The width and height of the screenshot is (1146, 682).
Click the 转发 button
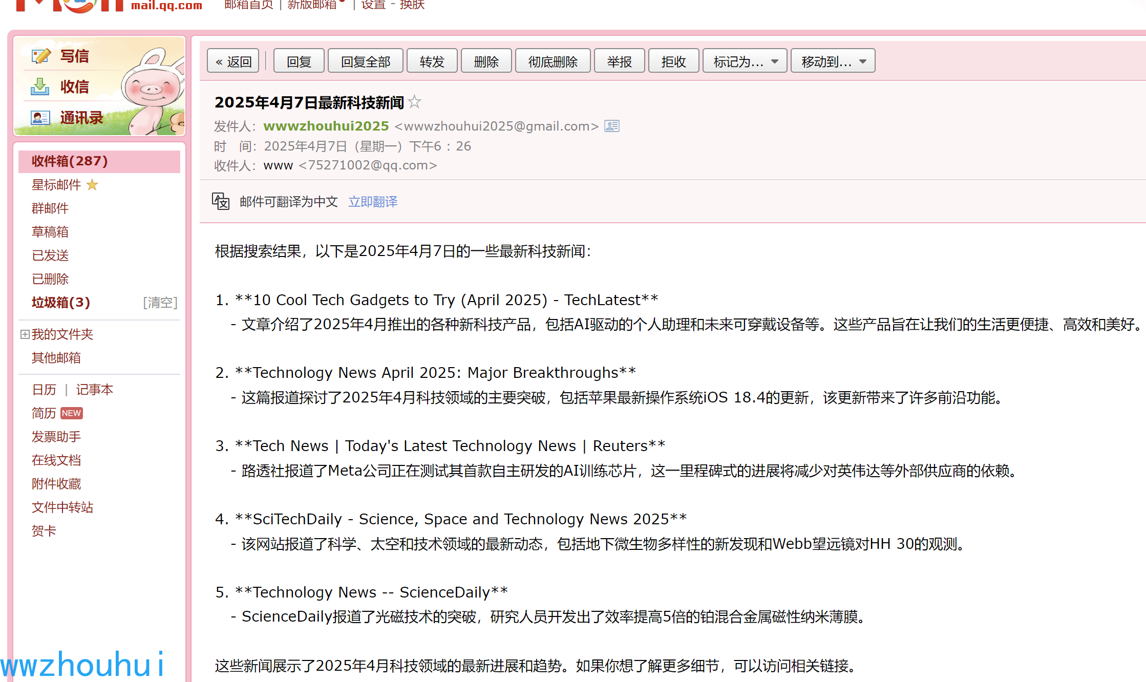point(432,61)
